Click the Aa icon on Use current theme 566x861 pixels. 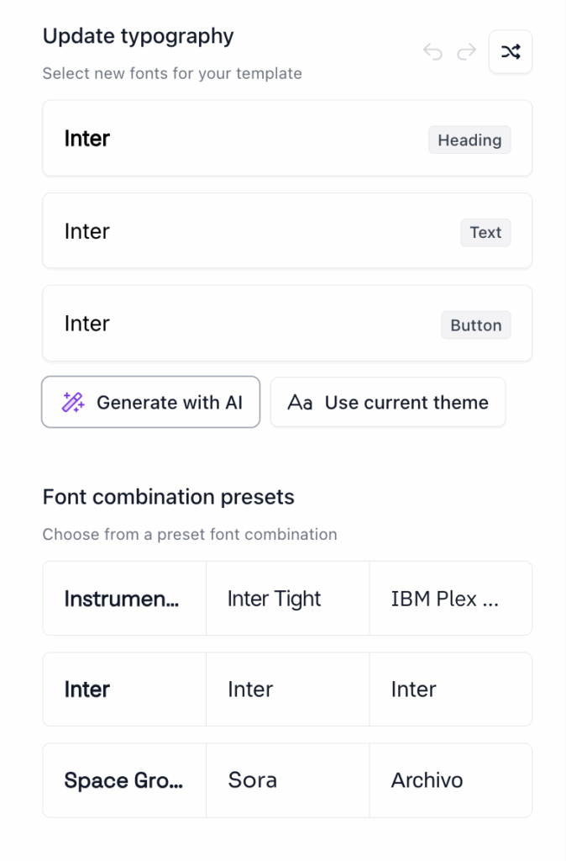click(x=301, y=402)
